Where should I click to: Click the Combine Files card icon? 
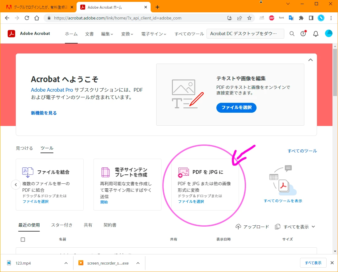pos(27,172)
